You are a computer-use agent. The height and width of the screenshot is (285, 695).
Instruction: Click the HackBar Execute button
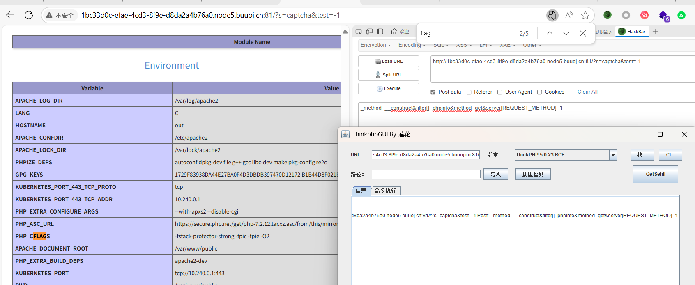click(389, 88)
